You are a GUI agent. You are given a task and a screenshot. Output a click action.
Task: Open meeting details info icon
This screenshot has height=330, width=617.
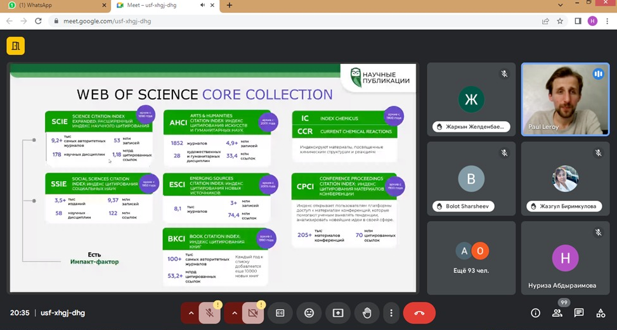pyautogui.click(x=535, y=313)
